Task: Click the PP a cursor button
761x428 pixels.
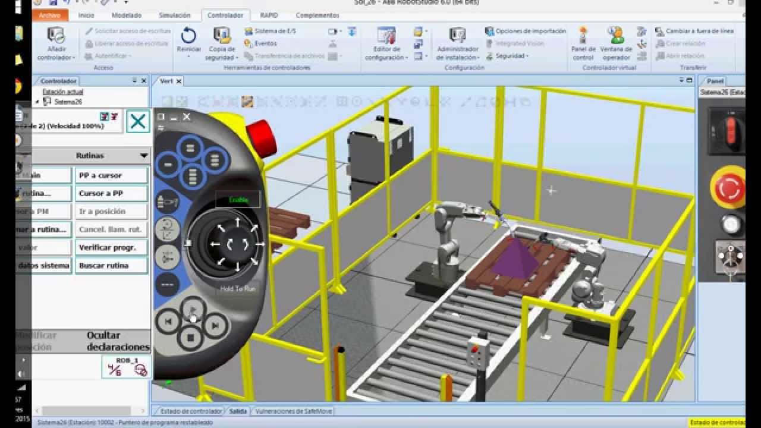Action: [111, 175]
